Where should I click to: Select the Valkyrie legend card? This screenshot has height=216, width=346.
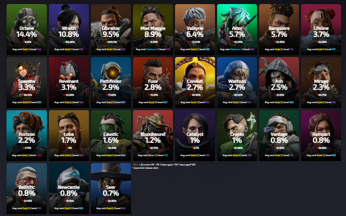[195, 29]
